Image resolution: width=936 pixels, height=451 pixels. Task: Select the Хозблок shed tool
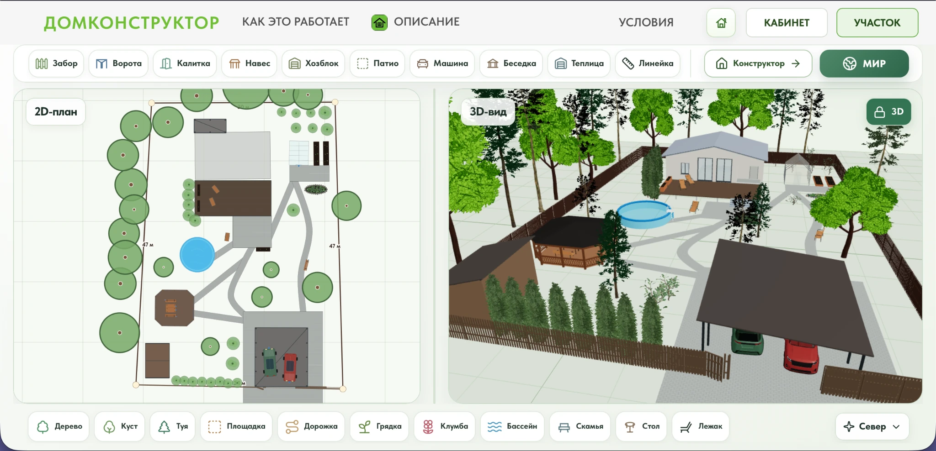[x=313, y=63]
